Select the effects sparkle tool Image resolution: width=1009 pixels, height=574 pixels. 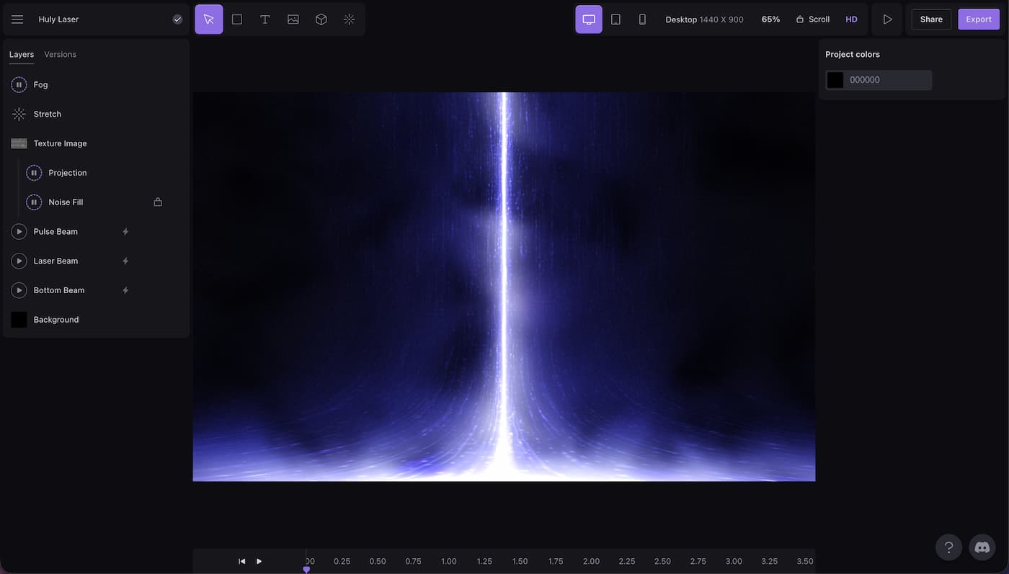(350, 19)
